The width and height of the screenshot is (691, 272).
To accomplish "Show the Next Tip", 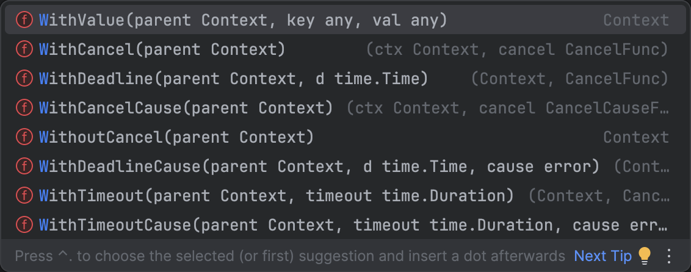I will pos(602,256).
